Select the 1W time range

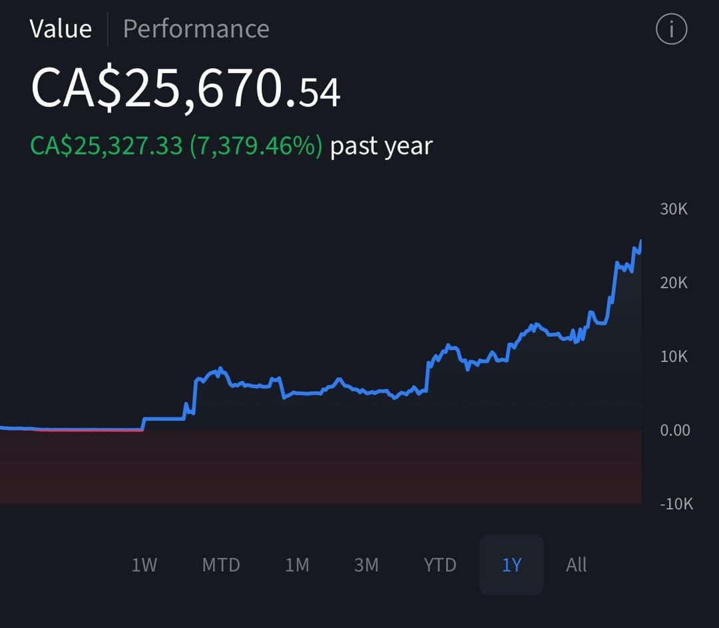click(144, 565)
